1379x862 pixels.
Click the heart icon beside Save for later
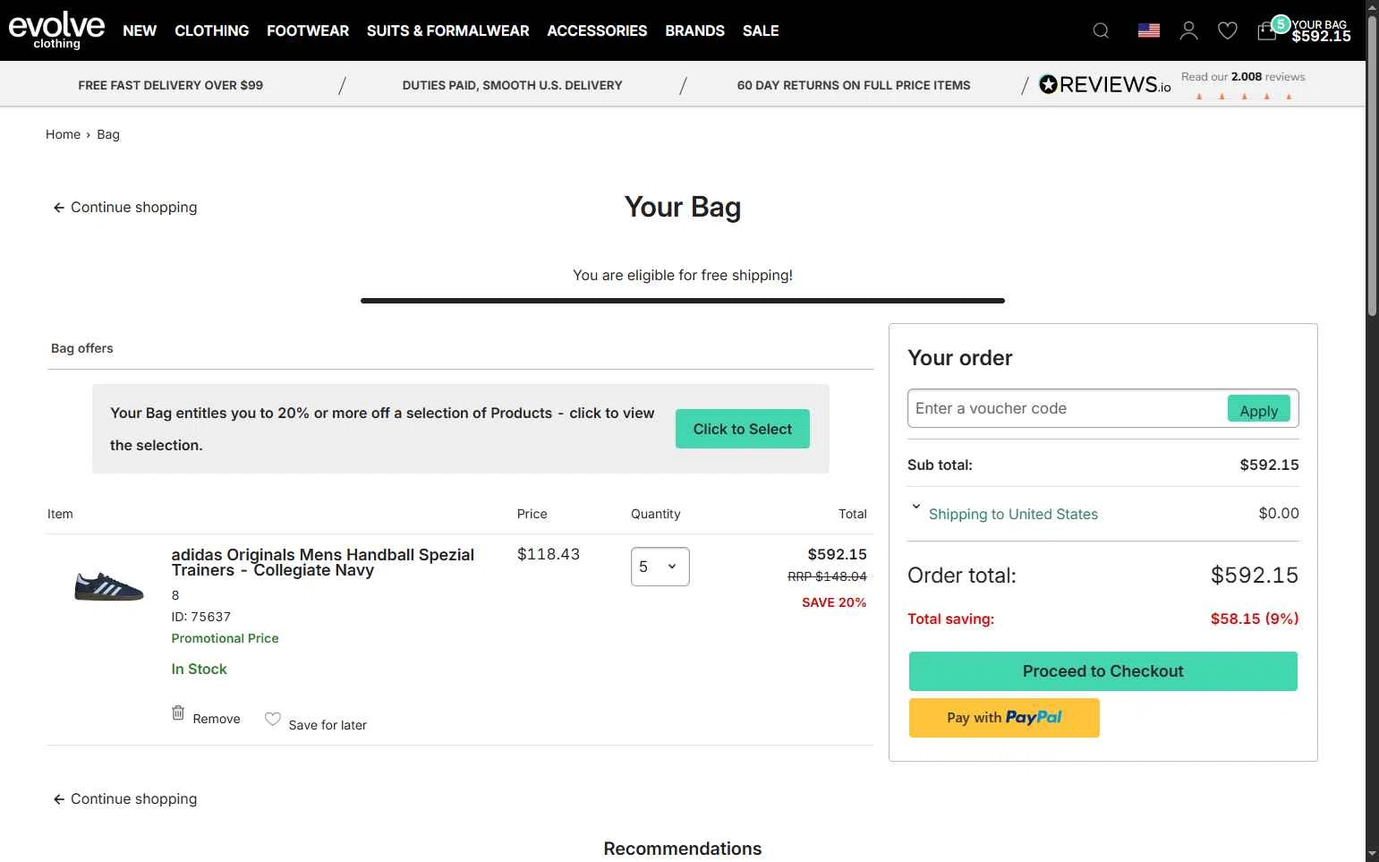tap(273, 719)
